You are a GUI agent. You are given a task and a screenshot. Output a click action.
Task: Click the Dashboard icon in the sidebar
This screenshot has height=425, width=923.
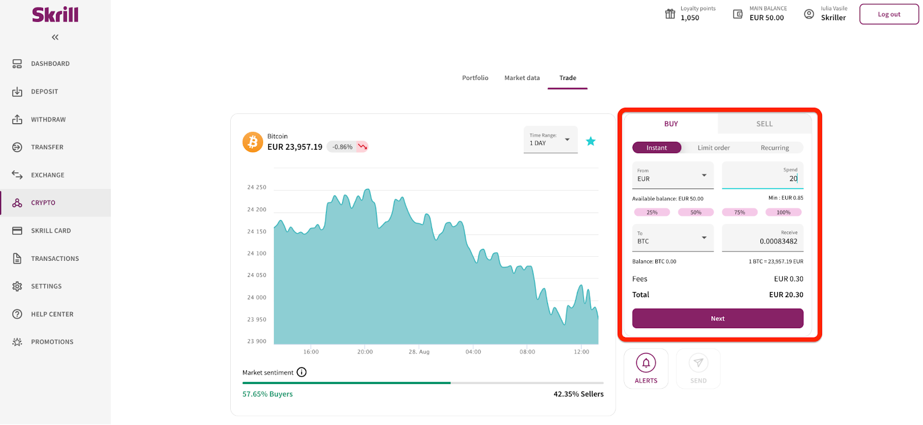pos(17,64)
